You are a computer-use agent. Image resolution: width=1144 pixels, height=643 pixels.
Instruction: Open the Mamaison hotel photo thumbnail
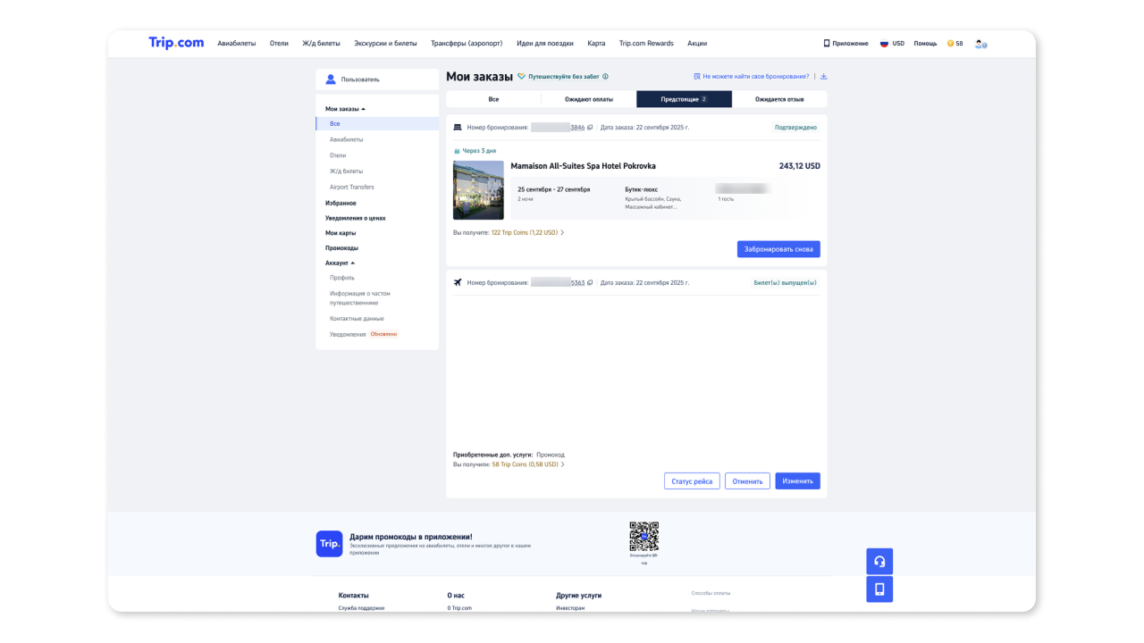[478, 190]
